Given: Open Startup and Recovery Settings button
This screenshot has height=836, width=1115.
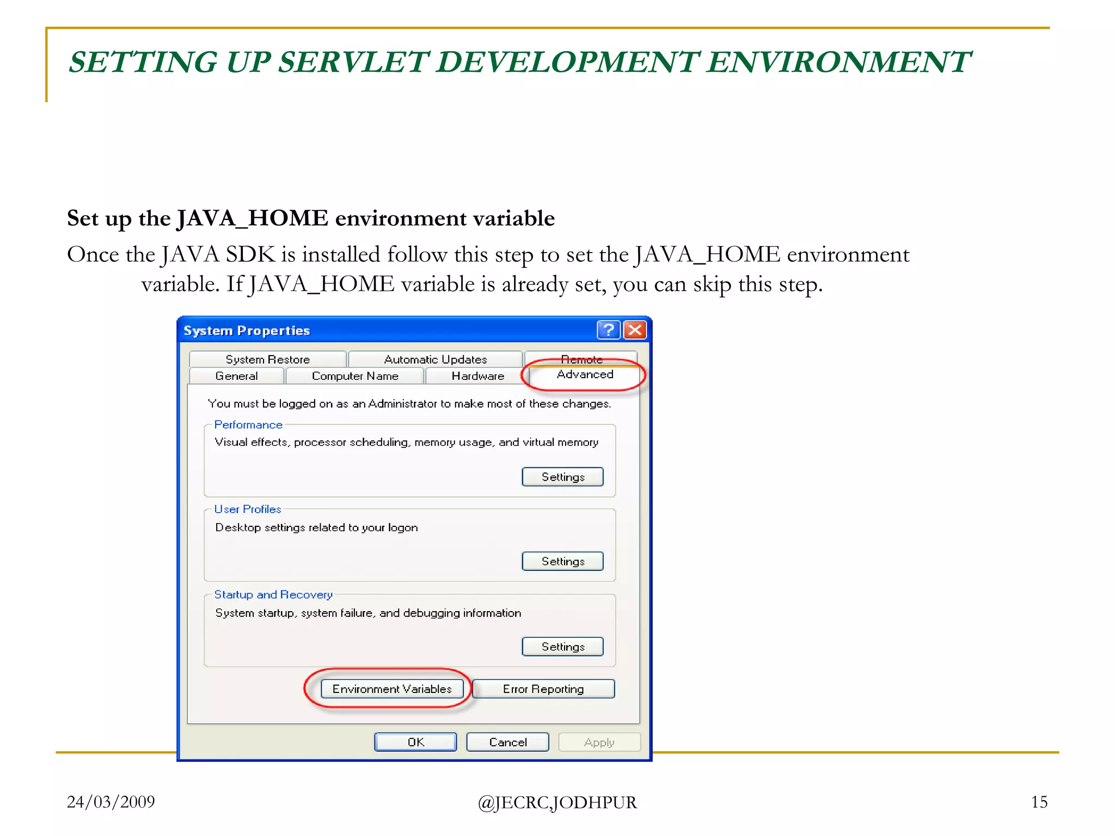Looking at the screenshot, I should point(562,647).
